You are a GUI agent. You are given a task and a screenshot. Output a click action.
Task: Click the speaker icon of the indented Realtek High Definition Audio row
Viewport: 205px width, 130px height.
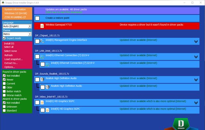47,87
